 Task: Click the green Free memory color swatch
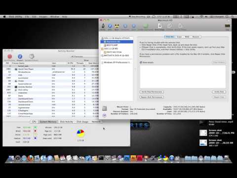tap(35, 128)
